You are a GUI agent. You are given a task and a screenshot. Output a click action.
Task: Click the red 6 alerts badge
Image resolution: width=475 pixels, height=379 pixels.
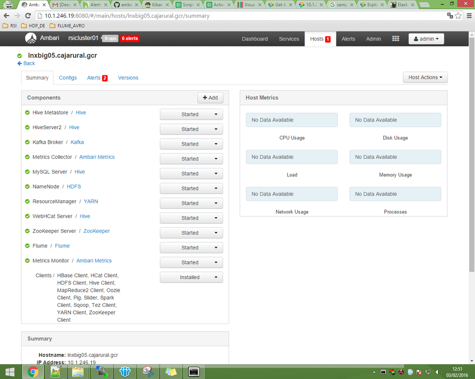pos(130,38)
